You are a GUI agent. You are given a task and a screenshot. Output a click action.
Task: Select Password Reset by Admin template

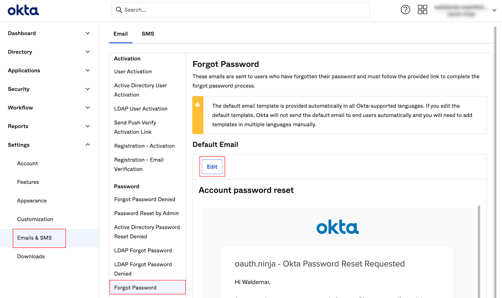point(147,213)
